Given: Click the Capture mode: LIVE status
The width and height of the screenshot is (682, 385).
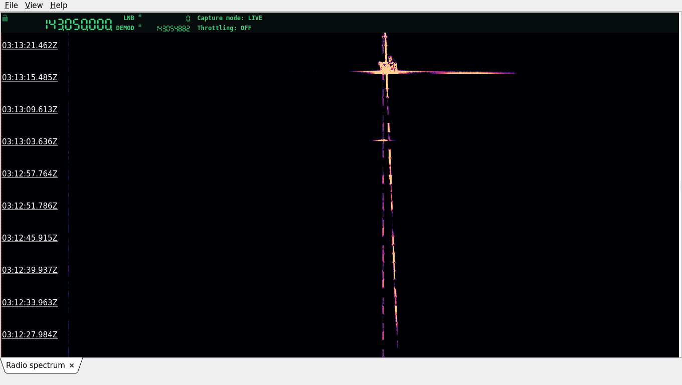Looking at the screenshot, I should pos(230,18).
